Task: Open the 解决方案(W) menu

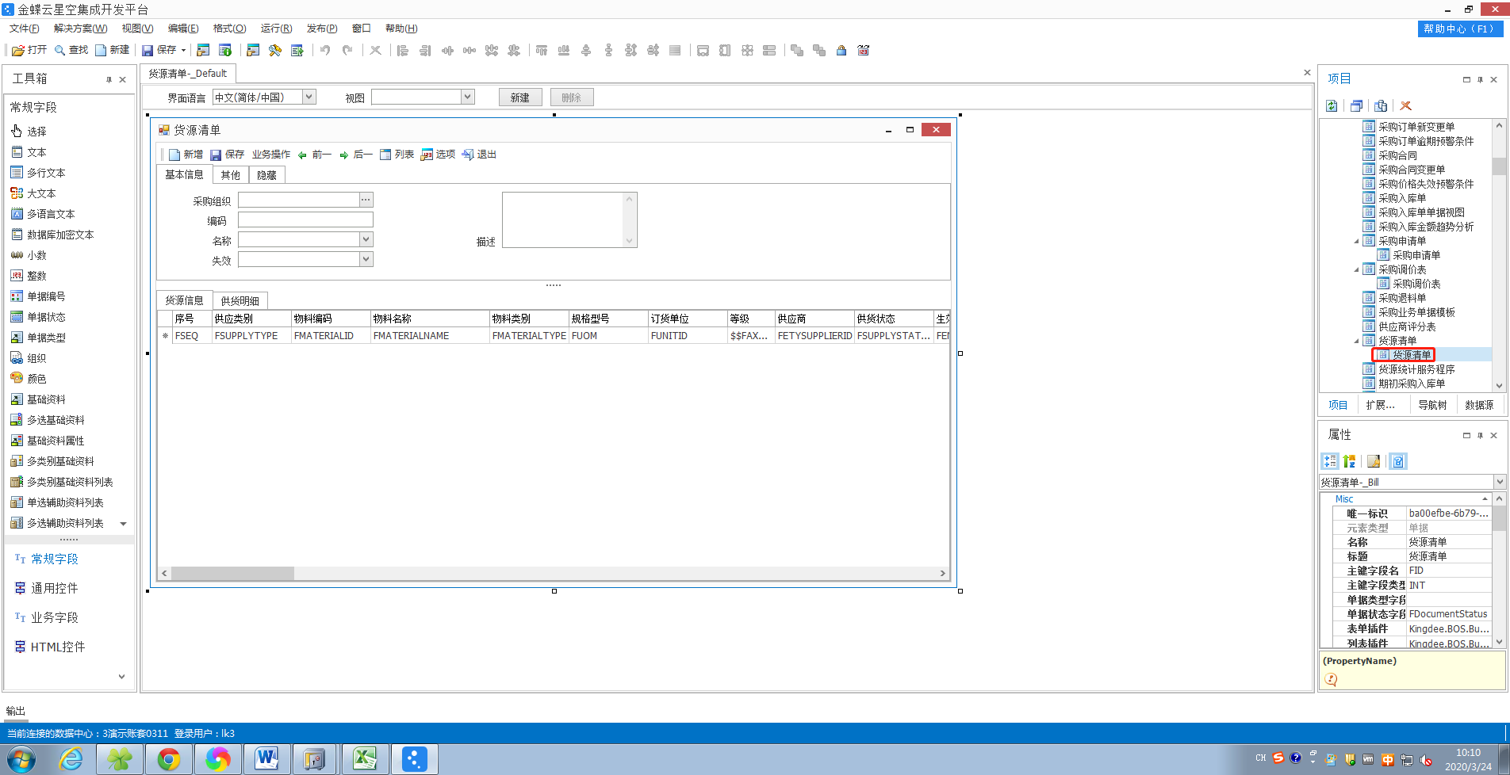Action: [81, 29]
